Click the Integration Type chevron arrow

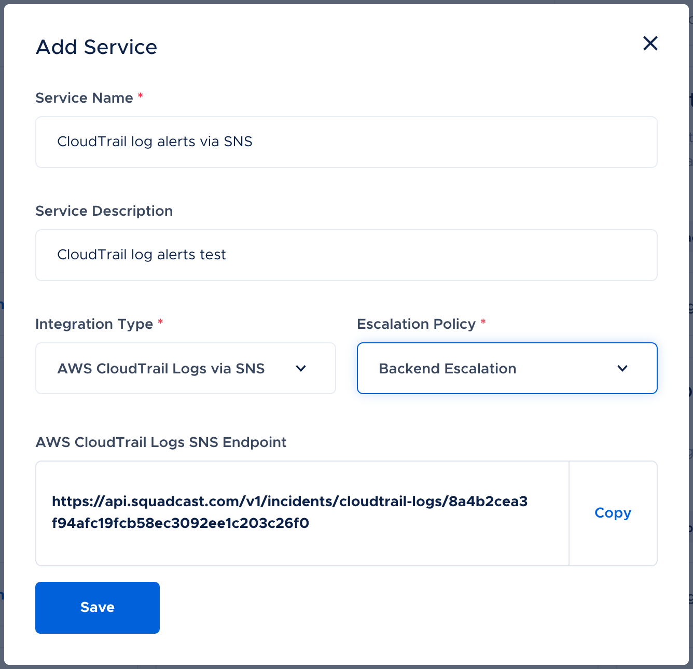(301, 369)
